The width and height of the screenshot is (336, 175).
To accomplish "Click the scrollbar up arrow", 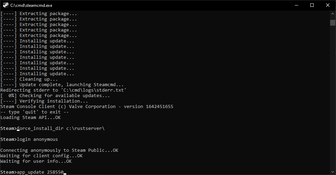I will point(333,14).
